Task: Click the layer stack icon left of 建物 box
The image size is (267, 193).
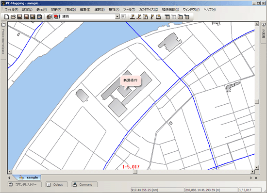Action: tap(49, 16)
